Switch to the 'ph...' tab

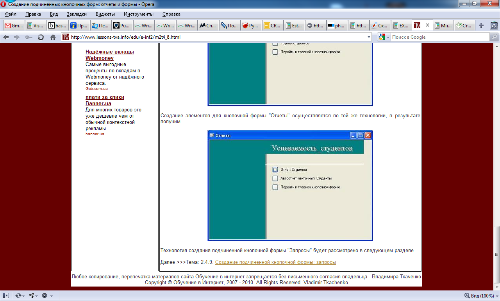(337, 25)
